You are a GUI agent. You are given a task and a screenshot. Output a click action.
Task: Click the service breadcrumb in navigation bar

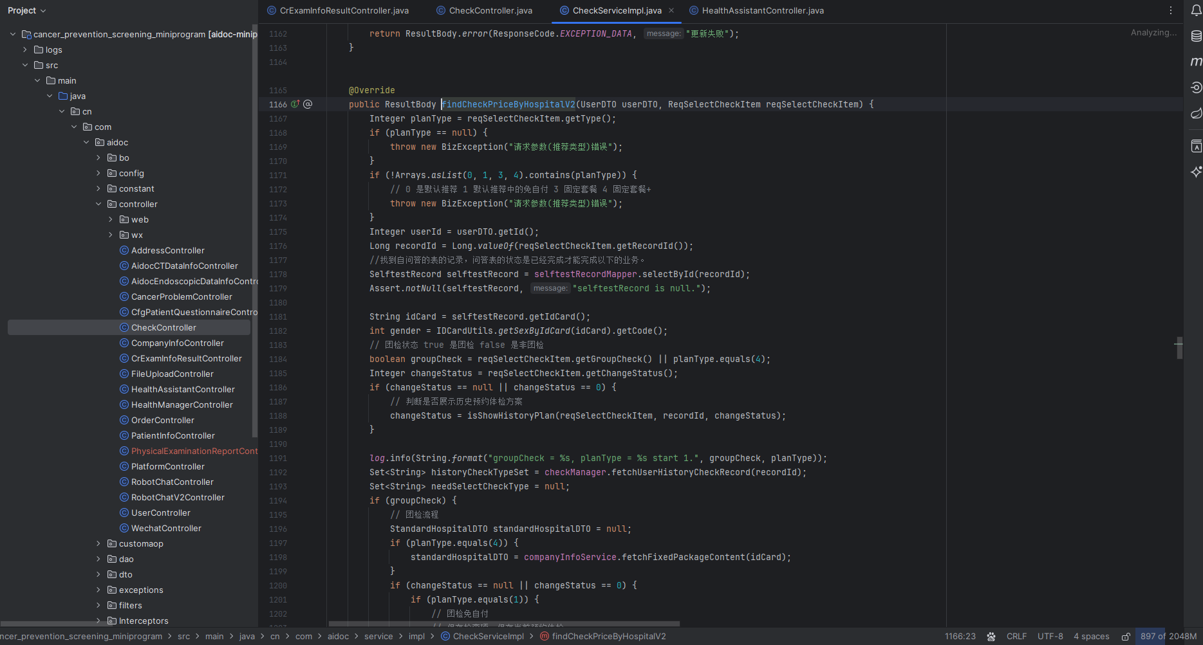tap(378, 637)
